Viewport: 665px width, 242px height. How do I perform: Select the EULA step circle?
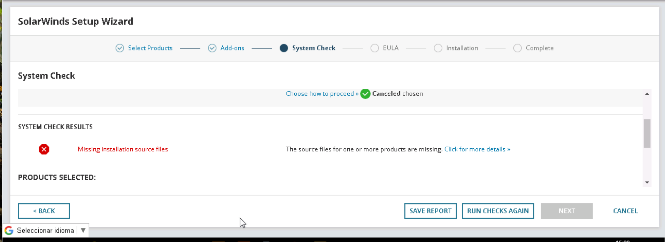pyautogui.click(x=374, y=48)
